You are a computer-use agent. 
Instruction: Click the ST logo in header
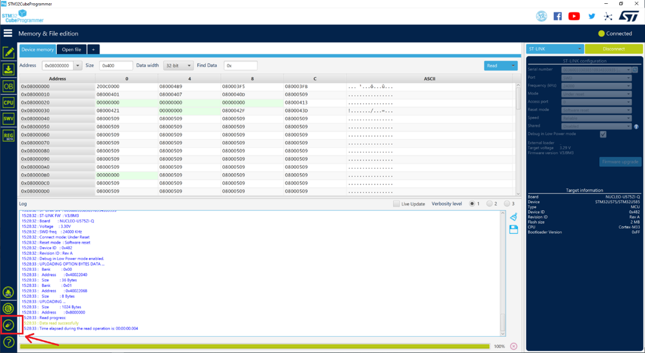(629, 16)
